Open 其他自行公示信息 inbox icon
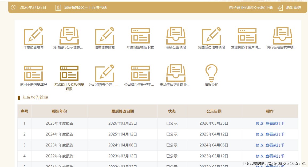Viewport: 308px width, 167px height. (x=69, y=36)
